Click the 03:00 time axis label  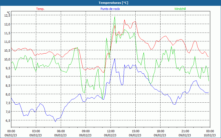click(36, 131)
